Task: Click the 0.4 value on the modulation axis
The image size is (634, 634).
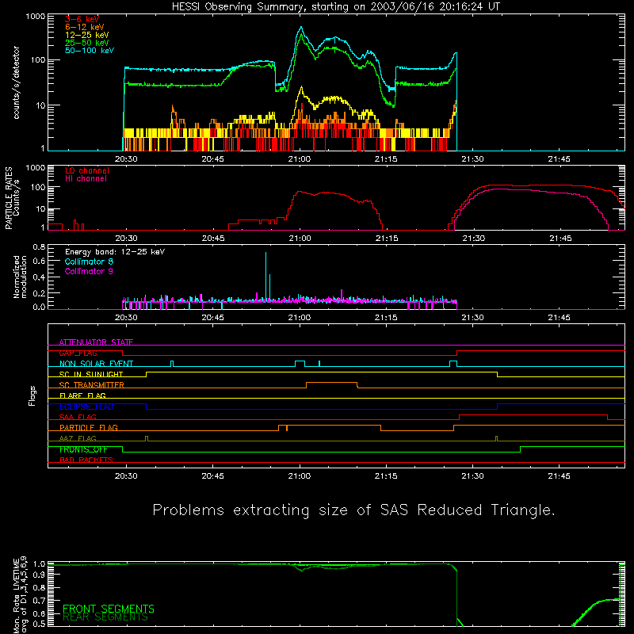Action: click(39, 277)
